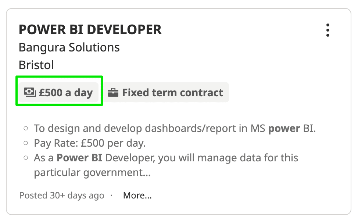Click the green-highlighted pay rate badge
Screen dimensions: 358x222
click(59, 93)
